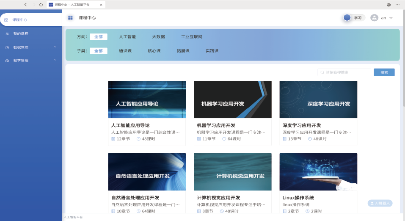Click the 课程中心 sidebar icon
The width and height of the screenshot is (405, 221).
tap(6, 20)
